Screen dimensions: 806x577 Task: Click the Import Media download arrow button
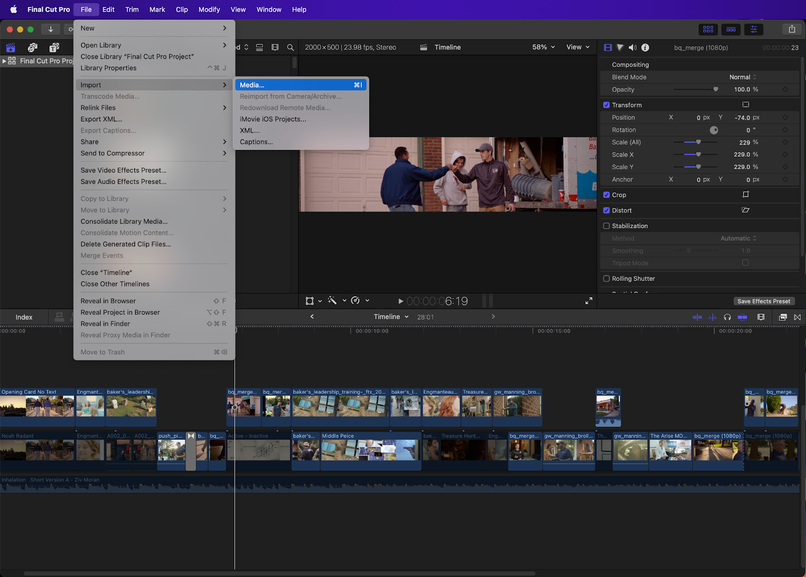point(50,29)
